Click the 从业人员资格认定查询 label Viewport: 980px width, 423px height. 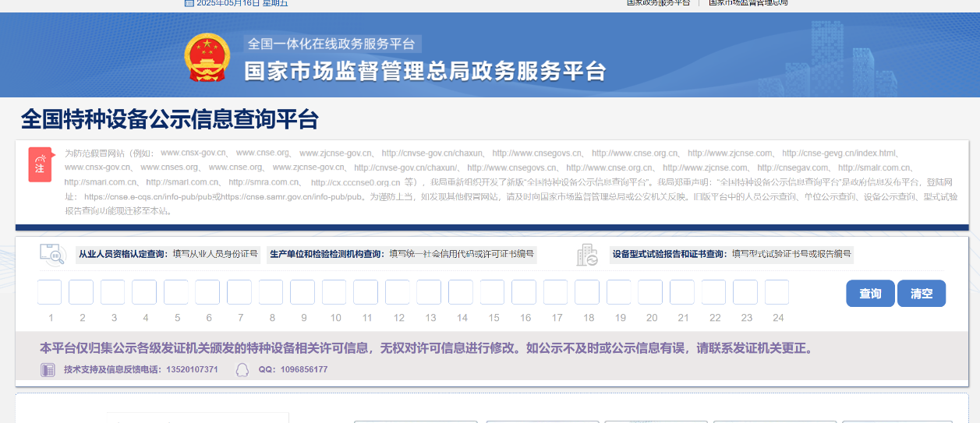pos(122,254)
